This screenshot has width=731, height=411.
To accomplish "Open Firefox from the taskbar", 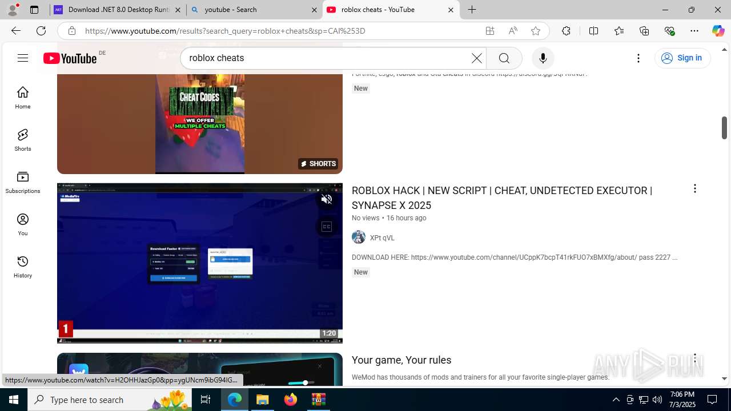I will tap(291, 400).
